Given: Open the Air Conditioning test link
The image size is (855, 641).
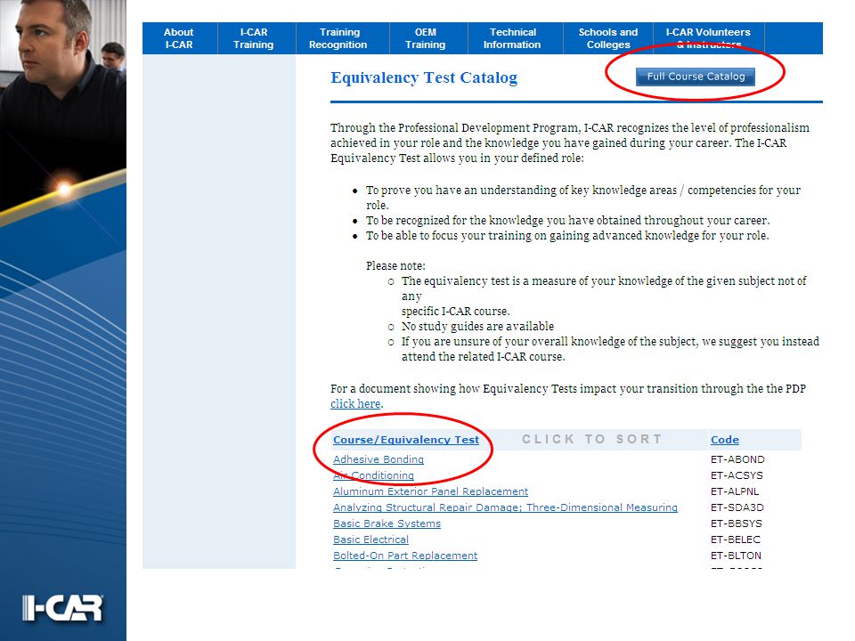Looking at the screenshot, I should (373, 475).
